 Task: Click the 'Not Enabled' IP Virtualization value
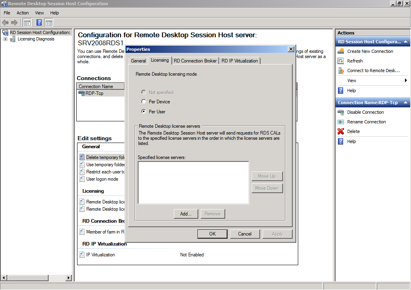[192, 255]
